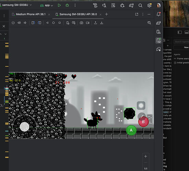Image resolution: width=189 pixels, height=171 pixels.
Task: Open IDE settings gear
Action: (x=149, y=5)
